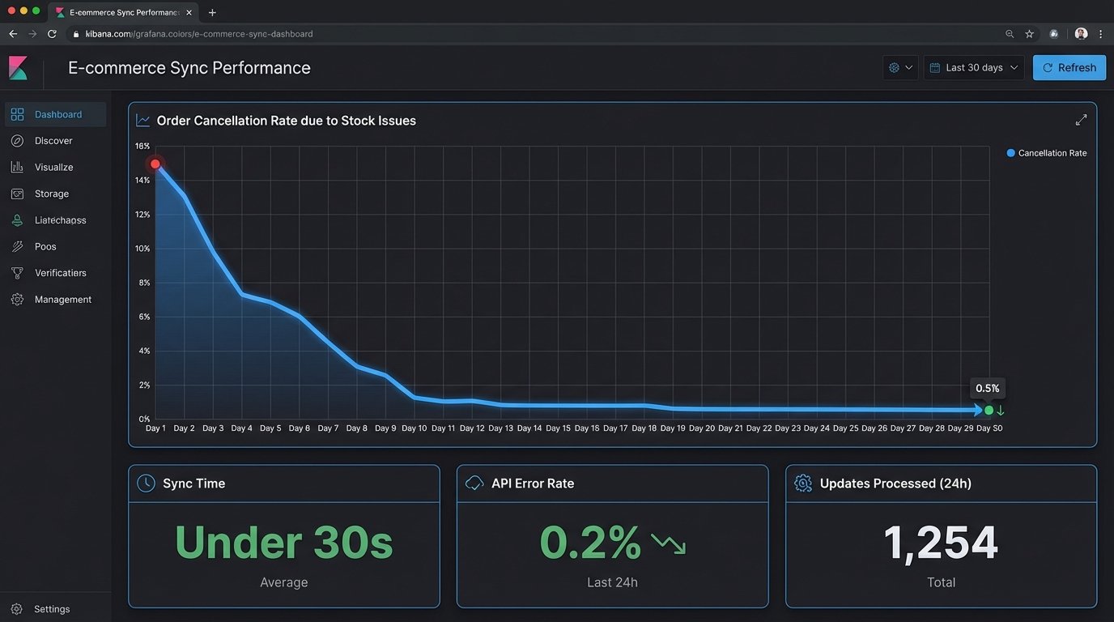Toggle the Cancellation Rate legend entry
The height and width of the screenshot is (622, 1114).
pyautogui.click(x=1047, y=152)
